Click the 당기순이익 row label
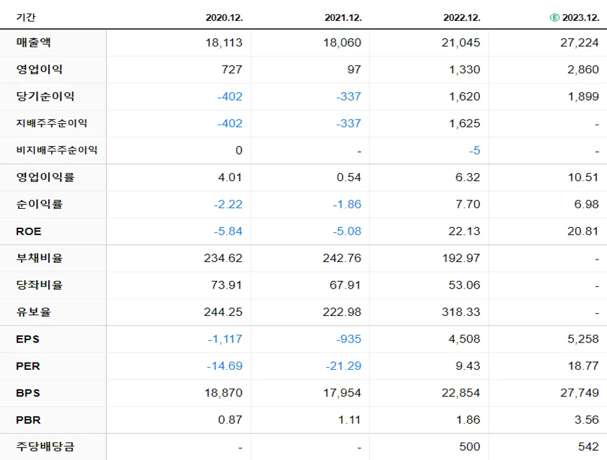 (x=45, y=96)
